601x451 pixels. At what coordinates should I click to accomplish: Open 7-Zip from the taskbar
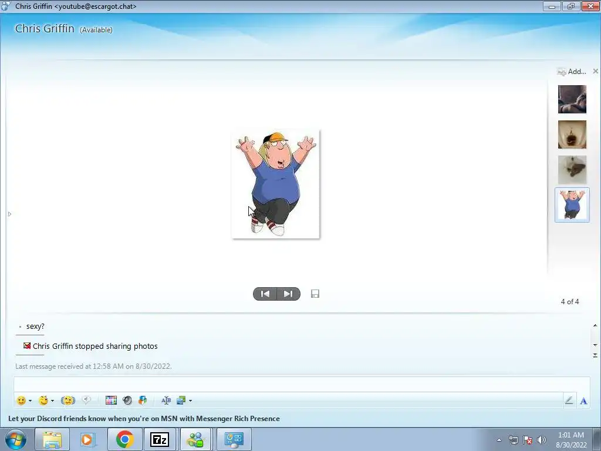click(160, 439)
